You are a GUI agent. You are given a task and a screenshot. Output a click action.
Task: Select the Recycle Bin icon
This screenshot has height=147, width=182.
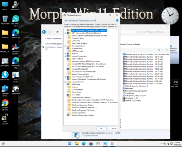click(x=5, y=20)
